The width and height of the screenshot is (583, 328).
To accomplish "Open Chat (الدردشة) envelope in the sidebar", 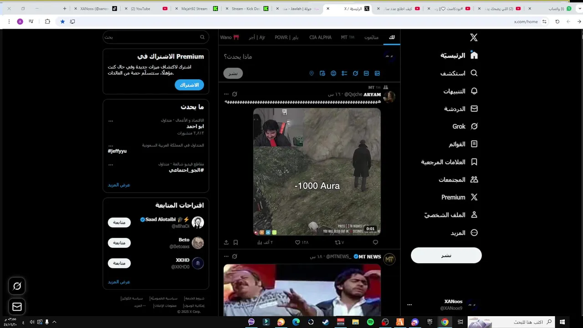I will 460,109.
